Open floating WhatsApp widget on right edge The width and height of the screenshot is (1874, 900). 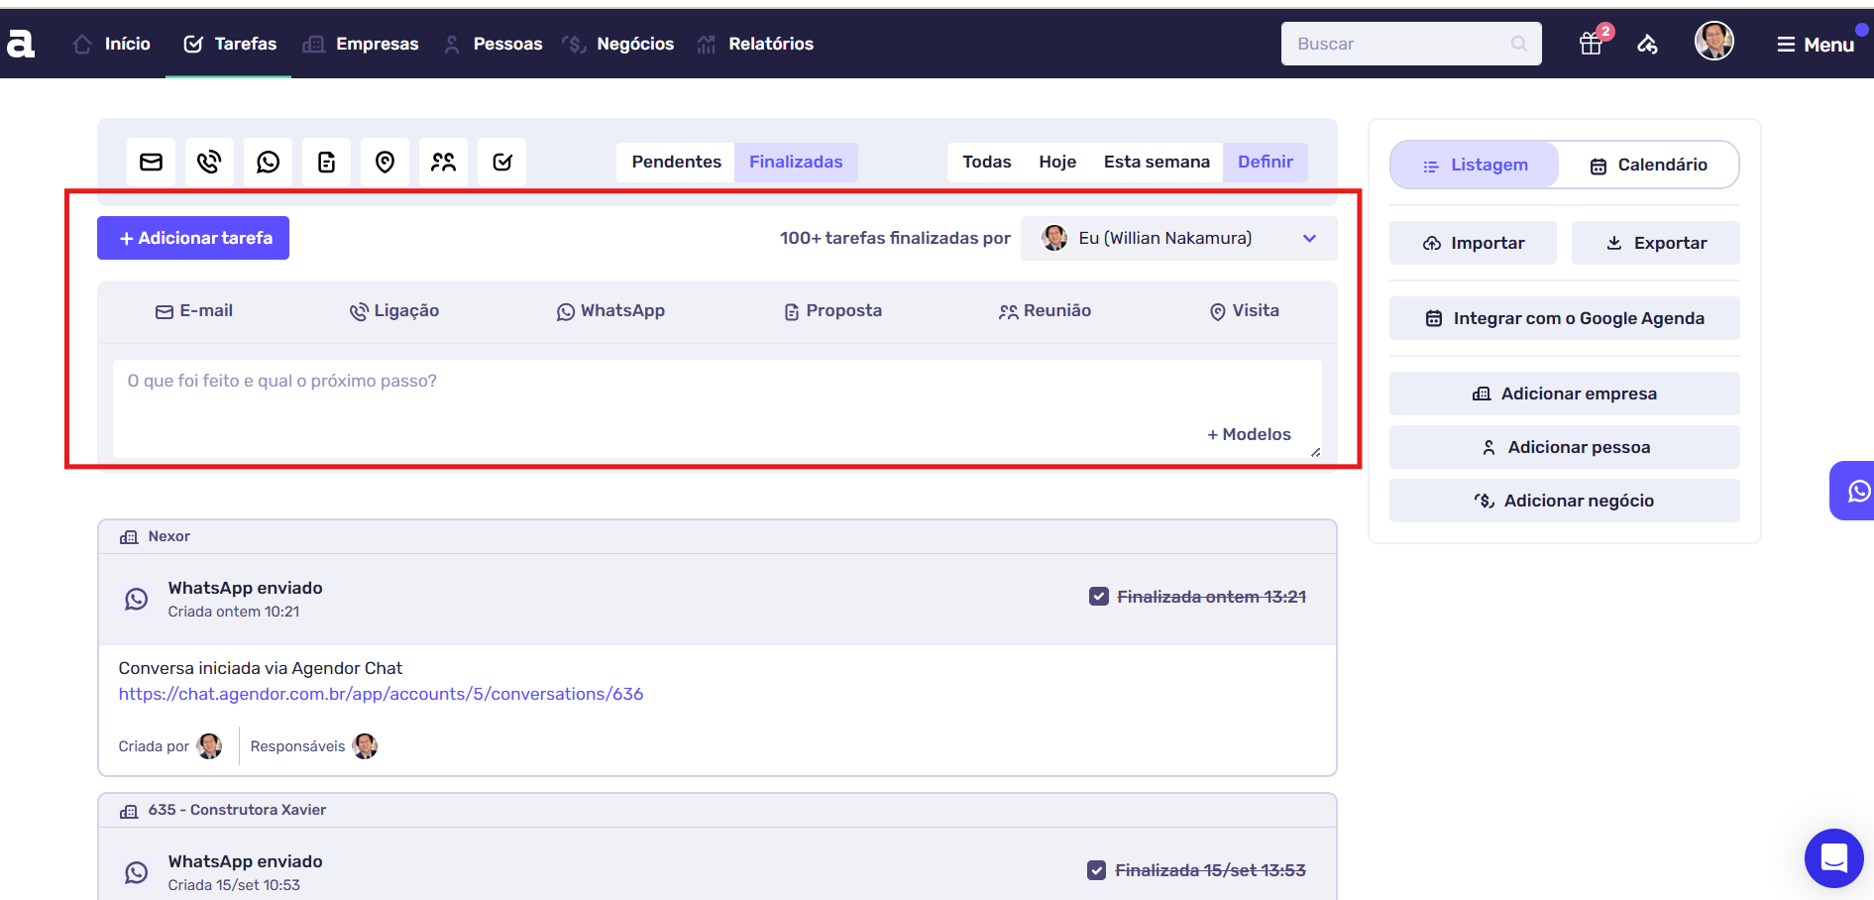[1856, 491]
